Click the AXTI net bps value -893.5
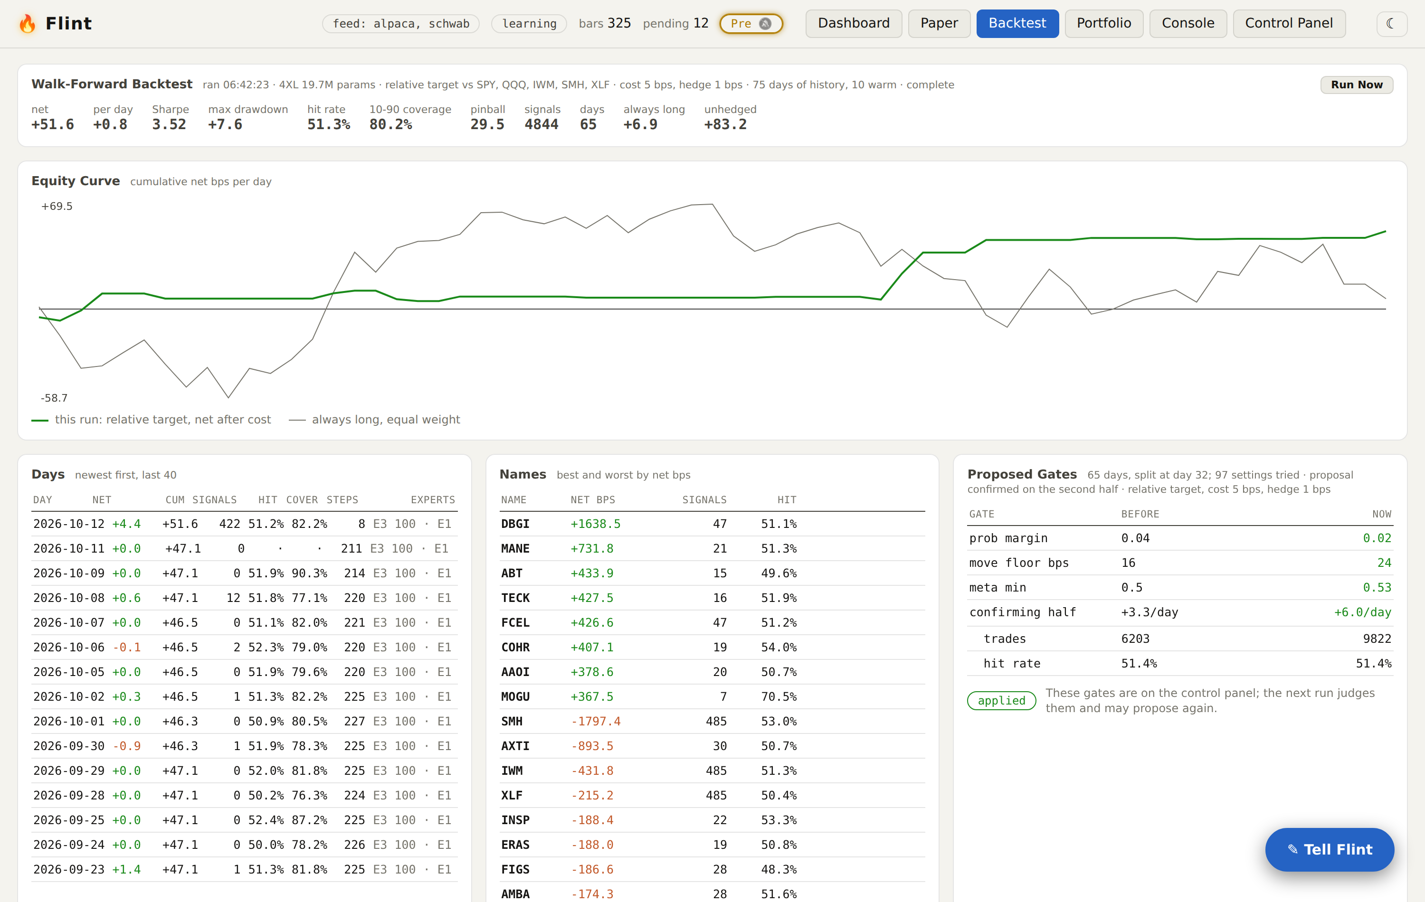 tap(592, 746)
